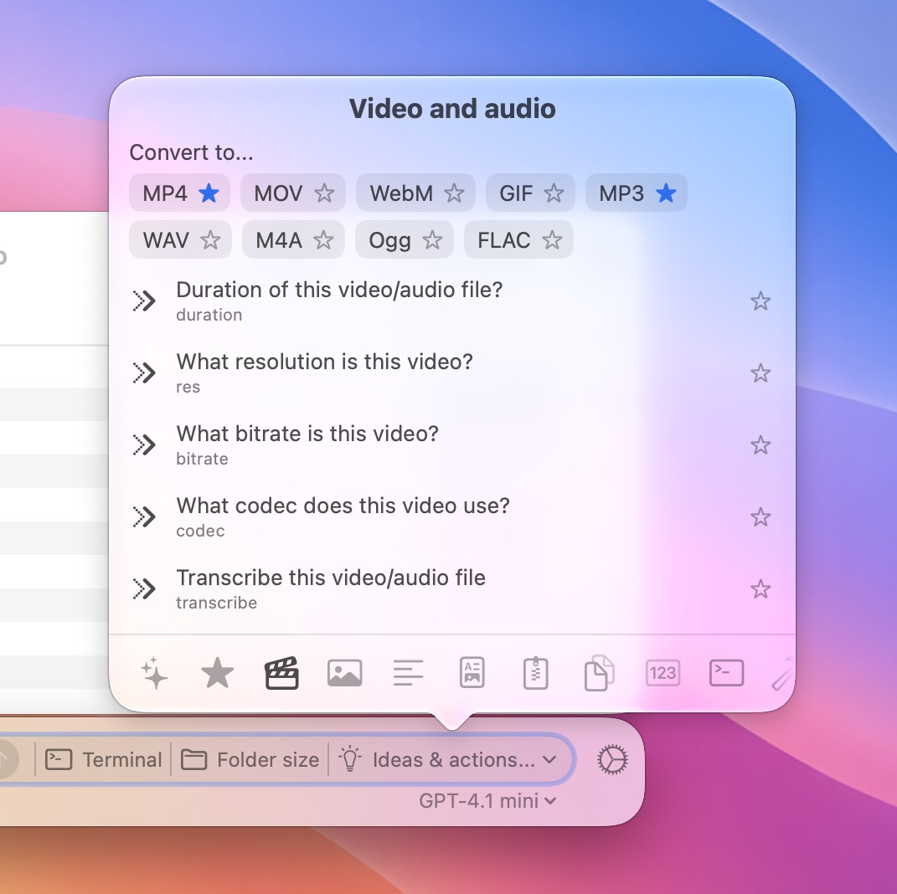Favorite the GIF format star
Viewport: 897px width, 894px height.
554,193
